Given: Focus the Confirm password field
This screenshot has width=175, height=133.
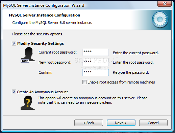Looking at the screenshot, I should tap(96, 72).
